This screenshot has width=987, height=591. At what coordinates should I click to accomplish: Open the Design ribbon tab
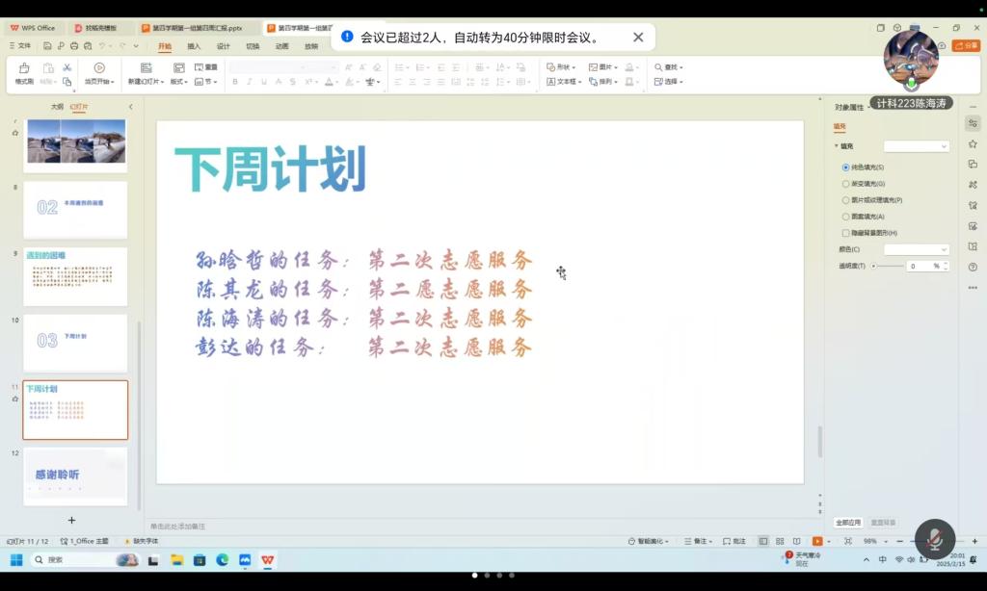click(x=223, y=46)
